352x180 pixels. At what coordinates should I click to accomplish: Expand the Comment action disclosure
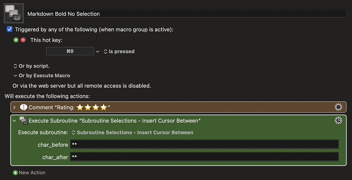(x=14, y=108)
